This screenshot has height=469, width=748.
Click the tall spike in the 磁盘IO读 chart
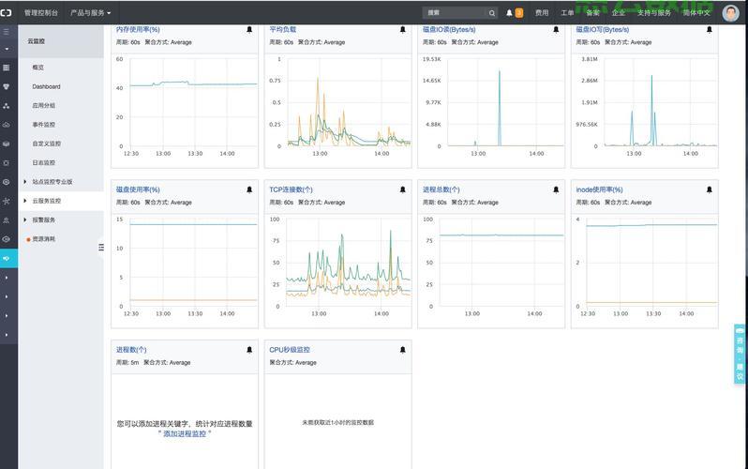500,108
